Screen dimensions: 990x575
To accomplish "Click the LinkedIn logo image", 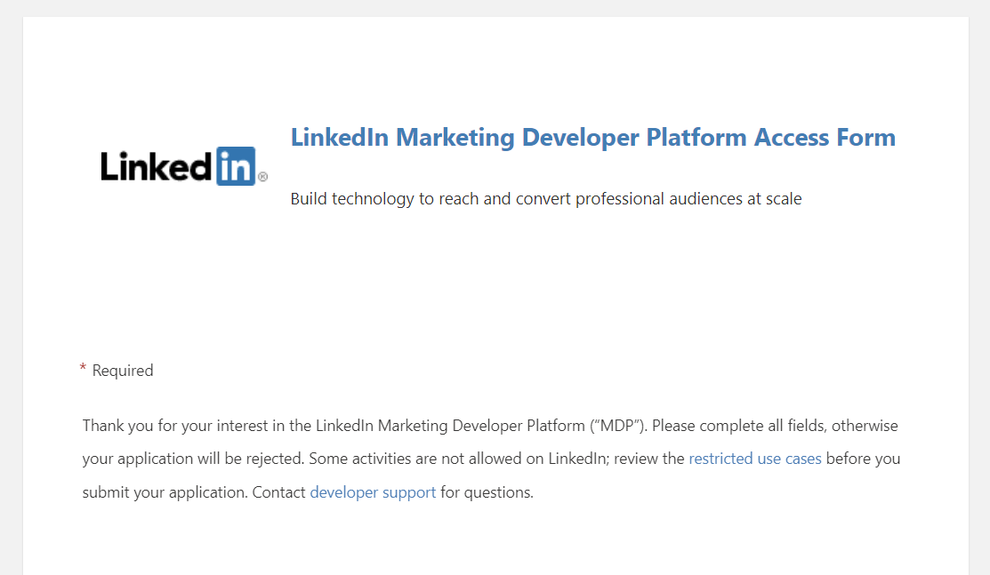I will (184, 166).
